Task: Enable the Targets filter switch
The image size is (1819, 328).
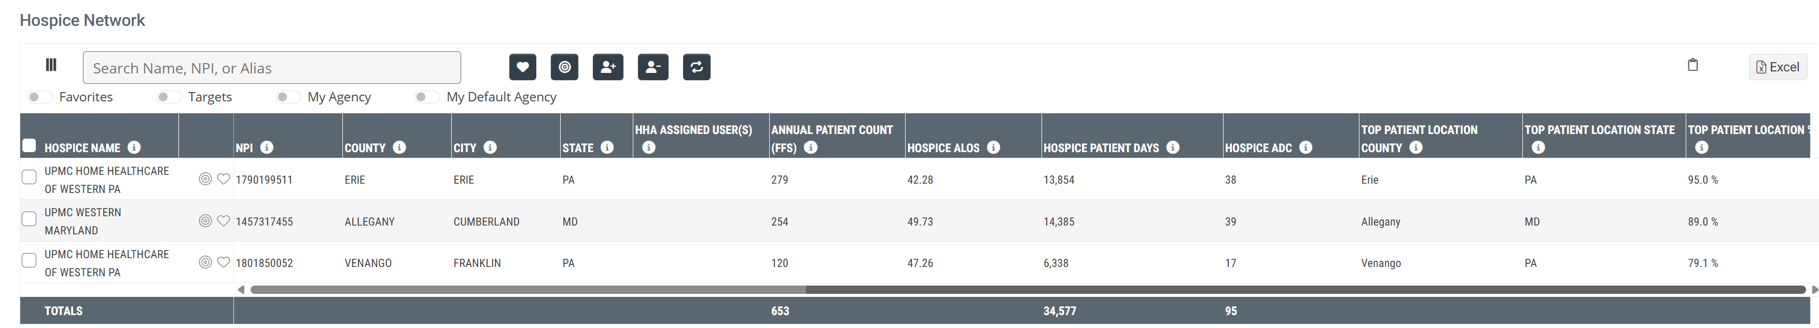Action: pyautogui.click(x=169, y=96)
